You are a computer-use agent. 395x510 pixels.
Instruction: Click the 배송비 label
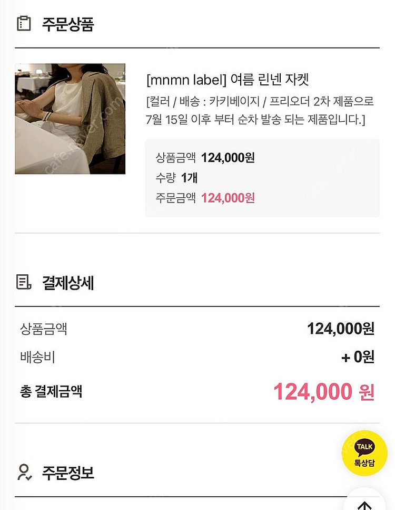pyautogui.click(x=37, y=357)
